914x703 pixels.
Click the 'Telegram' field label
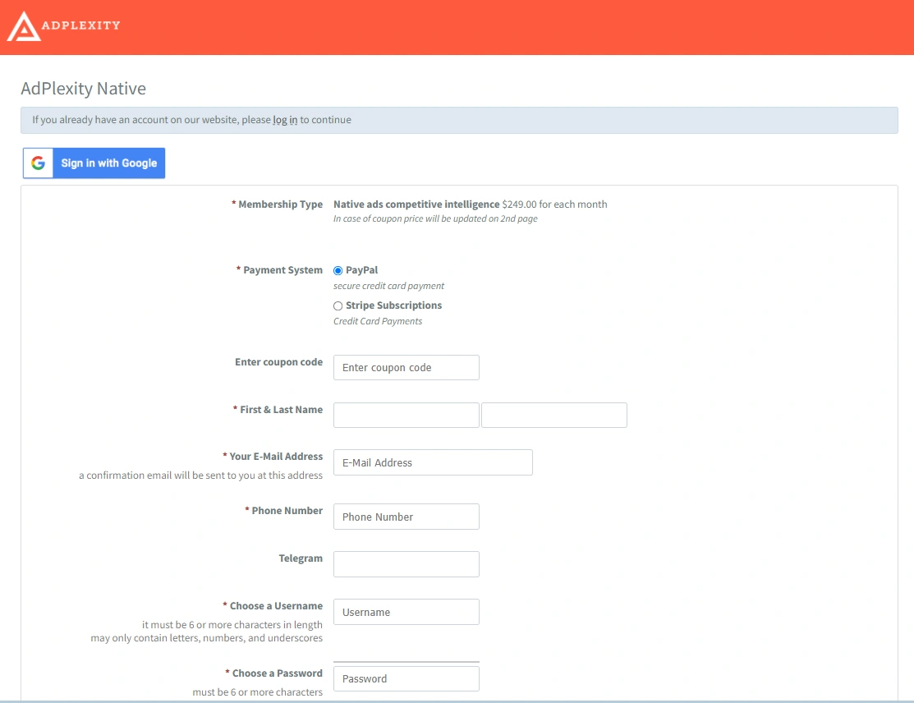(301, 558)
